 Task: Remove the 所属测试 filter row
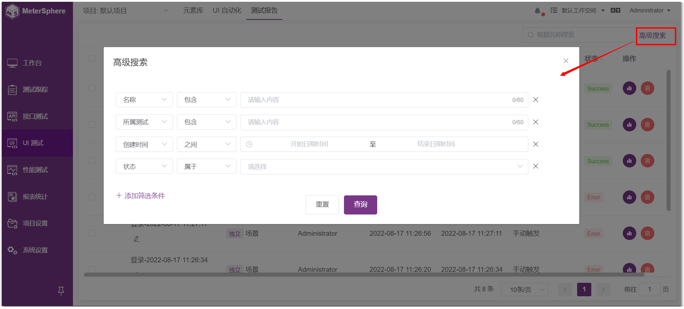536,122
